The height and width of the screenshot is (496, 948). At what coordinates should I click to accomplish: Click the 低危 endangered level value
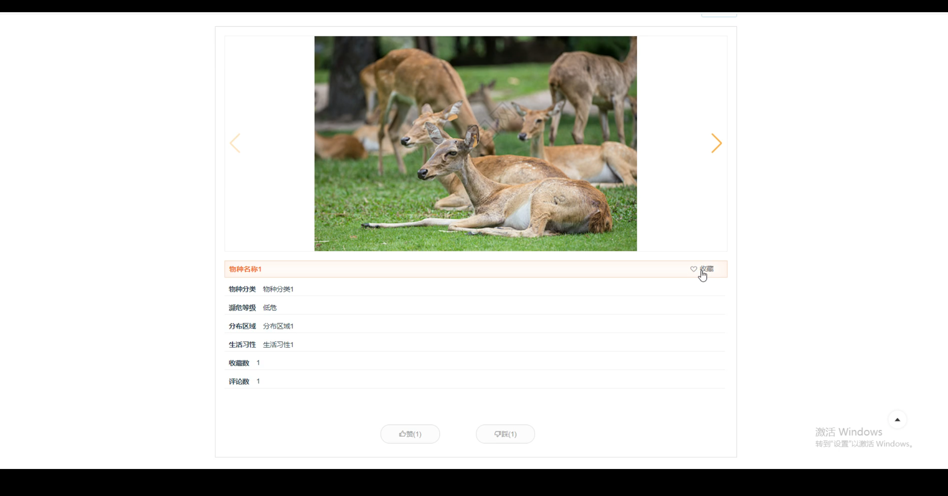coord(270,308)
